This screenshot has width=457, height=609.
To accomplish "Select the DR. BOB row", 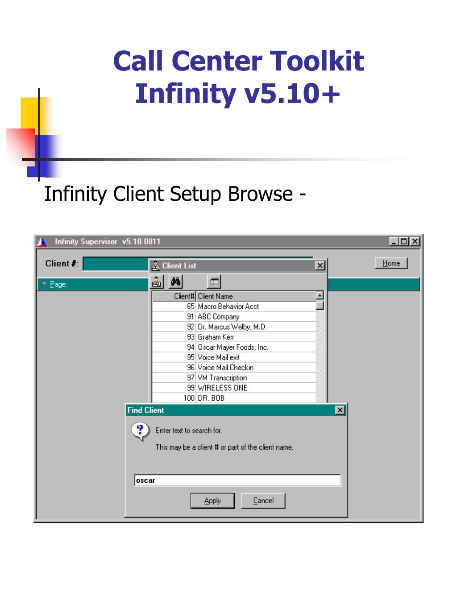I will click(234, 398).
